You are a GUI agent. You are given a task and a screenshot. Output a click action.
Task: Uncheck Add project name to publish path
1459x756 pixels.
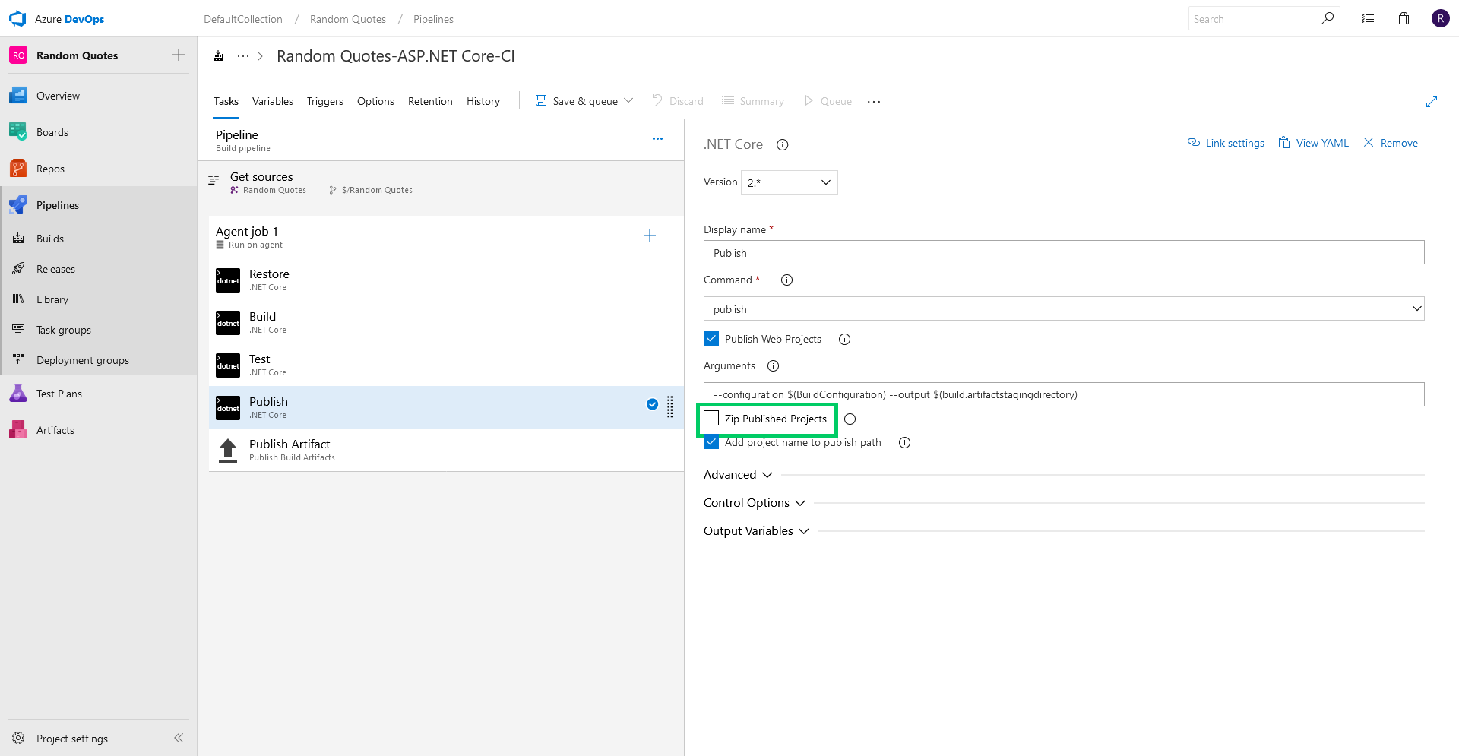click(711, 441)
